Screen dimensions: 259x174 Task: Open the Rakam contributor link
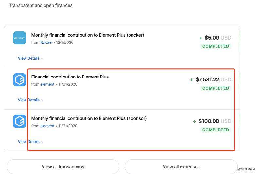click(46, 43)
